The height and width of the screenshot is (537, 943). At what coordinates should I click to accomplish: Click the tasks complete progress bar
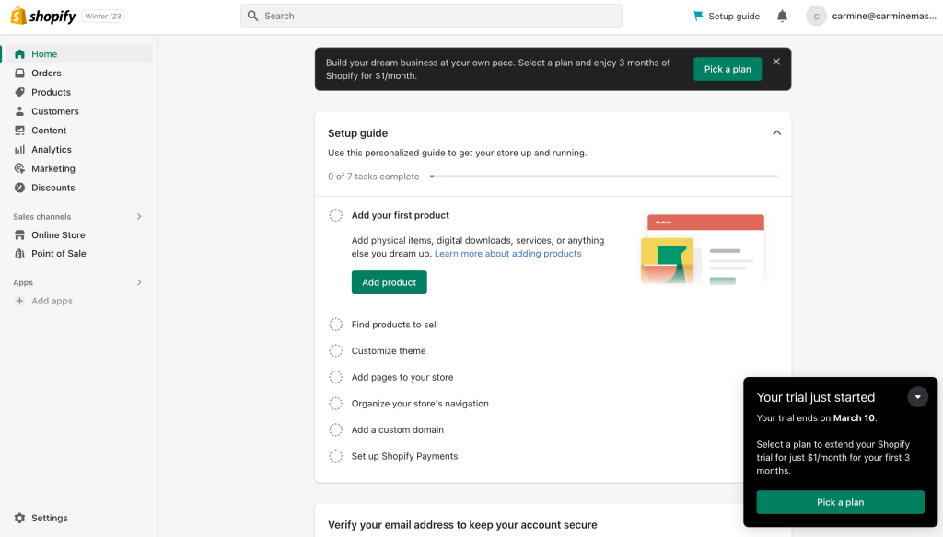(604, 177)
